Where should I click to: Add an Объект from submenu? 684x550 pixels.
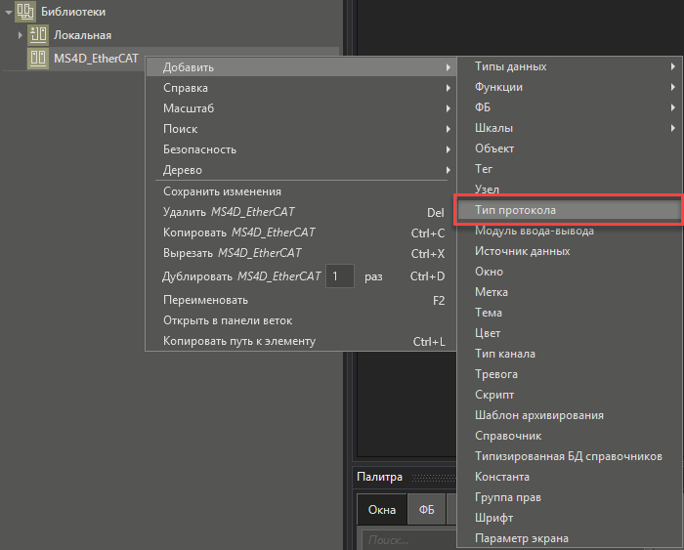point(570,148)
